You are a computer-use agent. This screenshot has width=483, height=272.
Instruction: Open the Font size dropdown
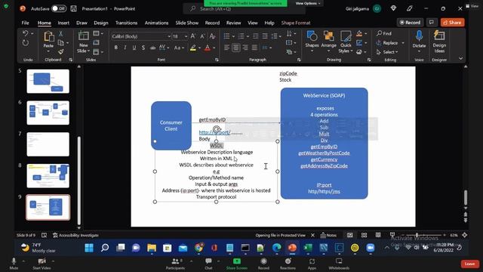[x=186, y=36]
